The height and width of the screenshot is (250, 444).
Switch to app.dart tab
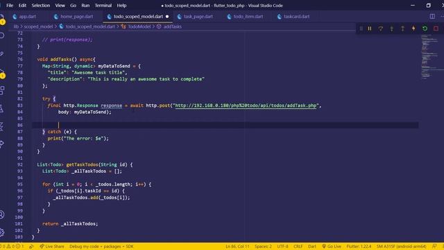(27, 17)
